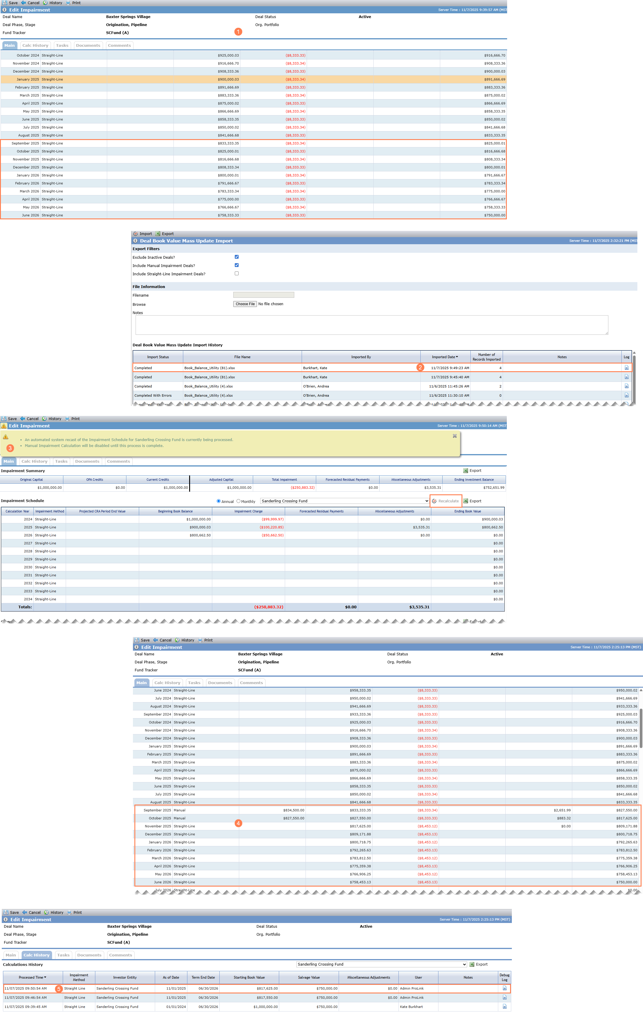Viewport: 643px width, 1018px height.
Task: Sort by the Imported Date column header
Action: [x=445, y=357]
